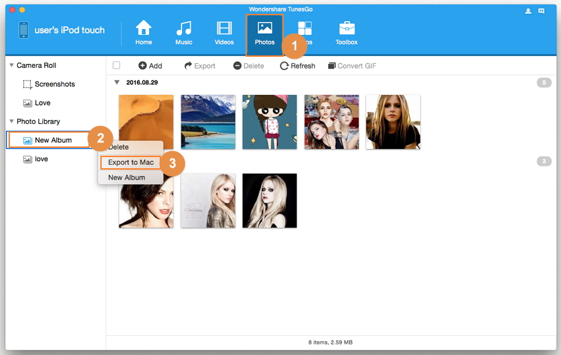Viewport: 561px width, 355px height.
Task: Click the user account icon in title bar
Action: [x=528, y=11]
